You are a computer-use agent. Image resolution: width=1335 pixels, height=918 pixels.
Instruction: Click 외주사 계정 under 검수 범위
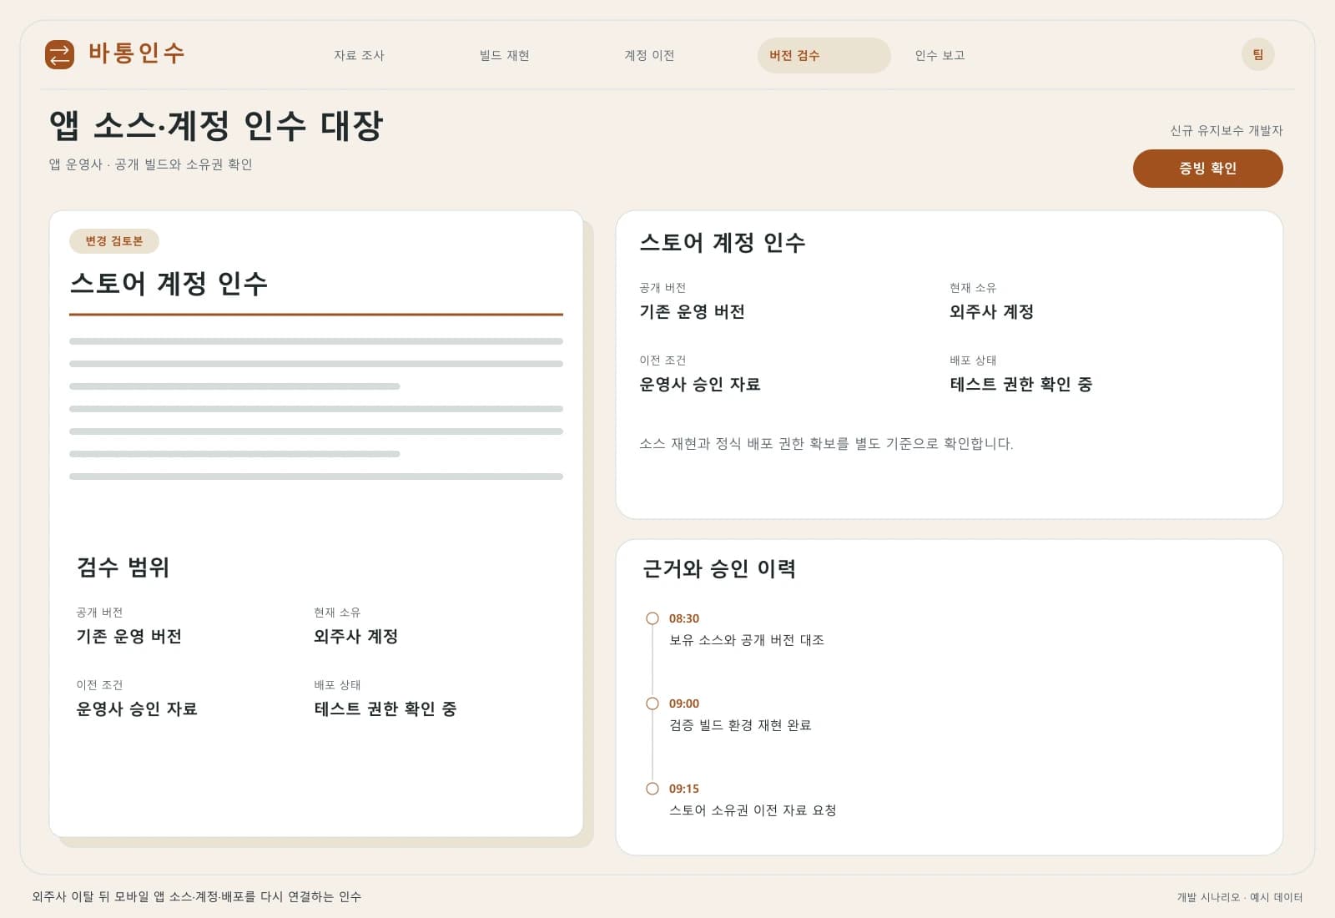tap(356, 636)
